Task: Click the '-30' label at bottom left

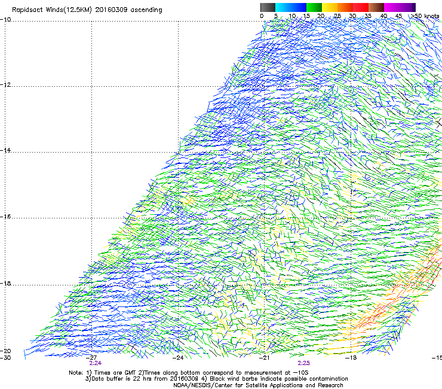Action: [x=5, y=358]
